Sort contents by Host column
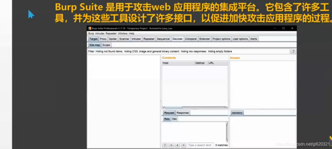The width and height of the screenshot is (332, 149). pos(178,63)
